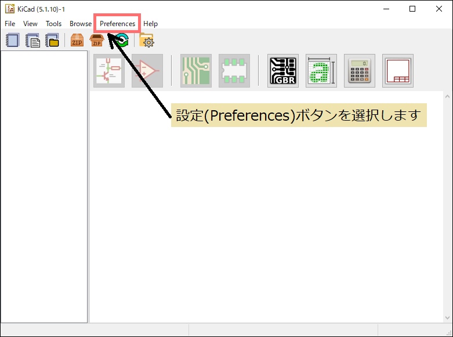This screenshot has height=337, width=453.
Task: Browse project files folder-gear icon
Action: pyautogui.click(x=147, y=40)
